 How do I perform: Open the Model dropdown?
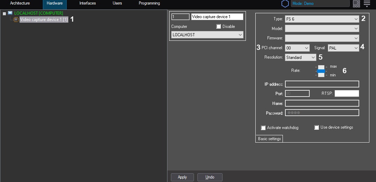coord(322,29)
